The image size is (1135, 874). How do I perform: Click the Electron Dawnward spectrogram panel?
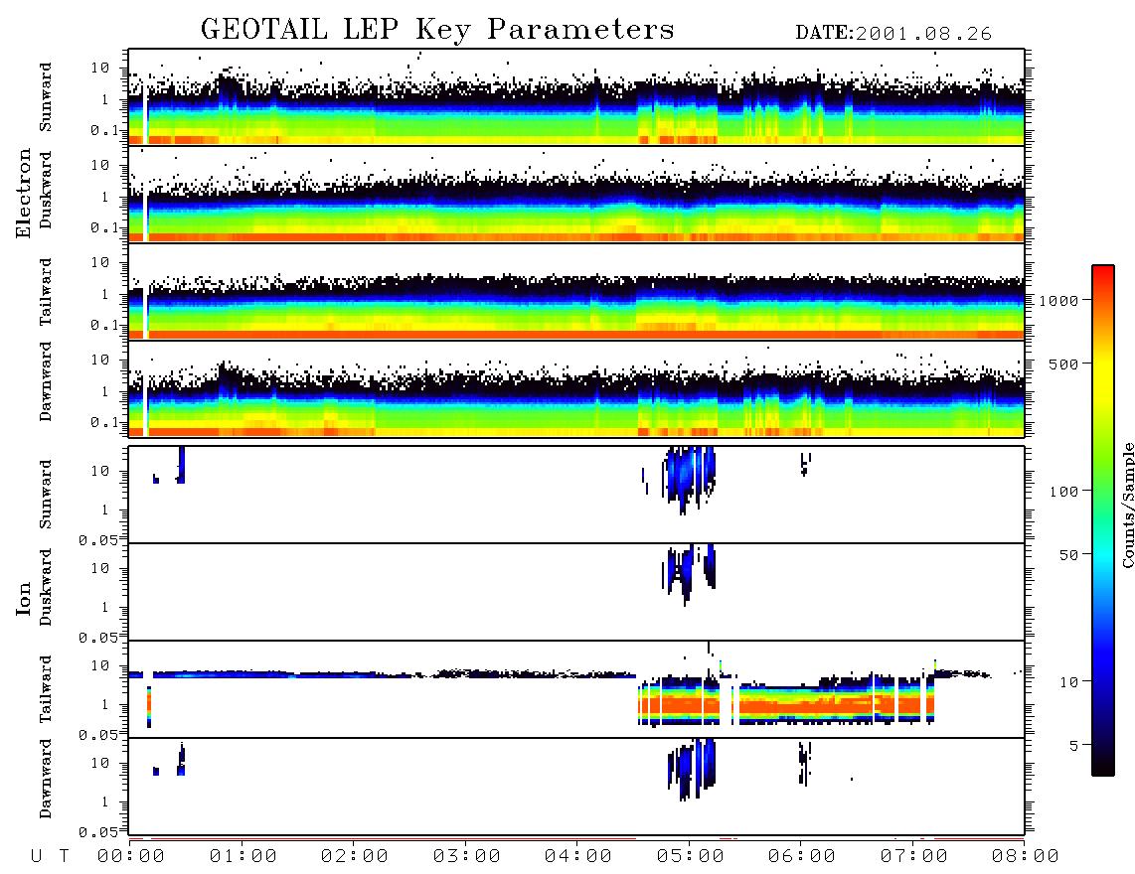[576, 388]
